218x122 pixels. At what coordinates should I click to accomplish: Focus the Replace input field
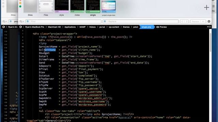coord(143,21)
